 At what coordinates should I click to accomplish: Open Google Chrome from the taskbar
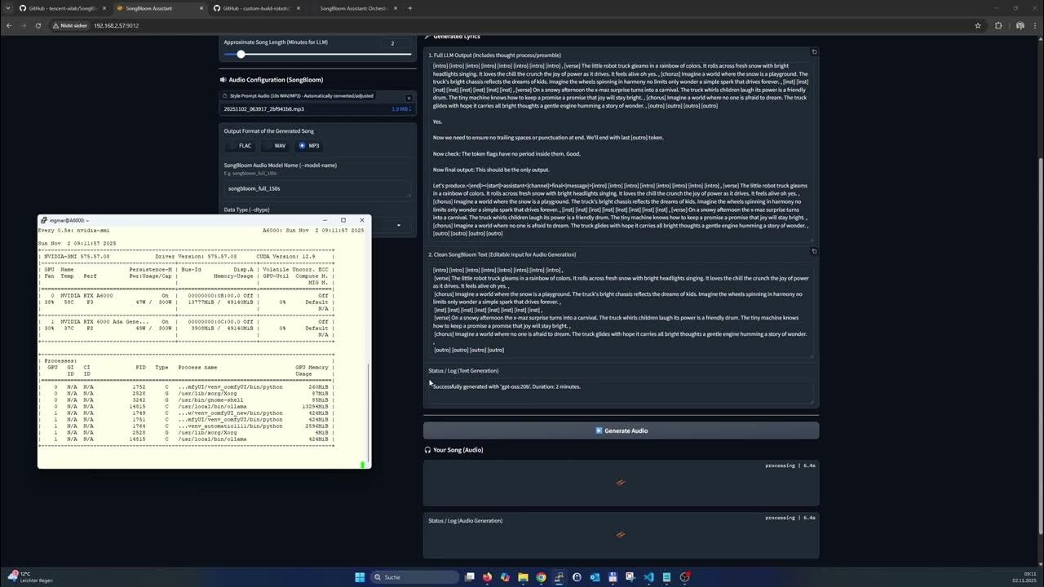pos(542,577)
